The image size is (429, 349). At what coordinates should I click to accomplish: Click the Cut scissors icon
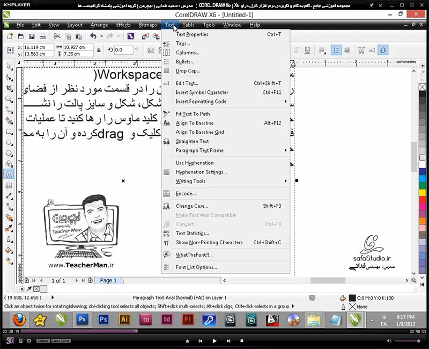pos(57,36)
